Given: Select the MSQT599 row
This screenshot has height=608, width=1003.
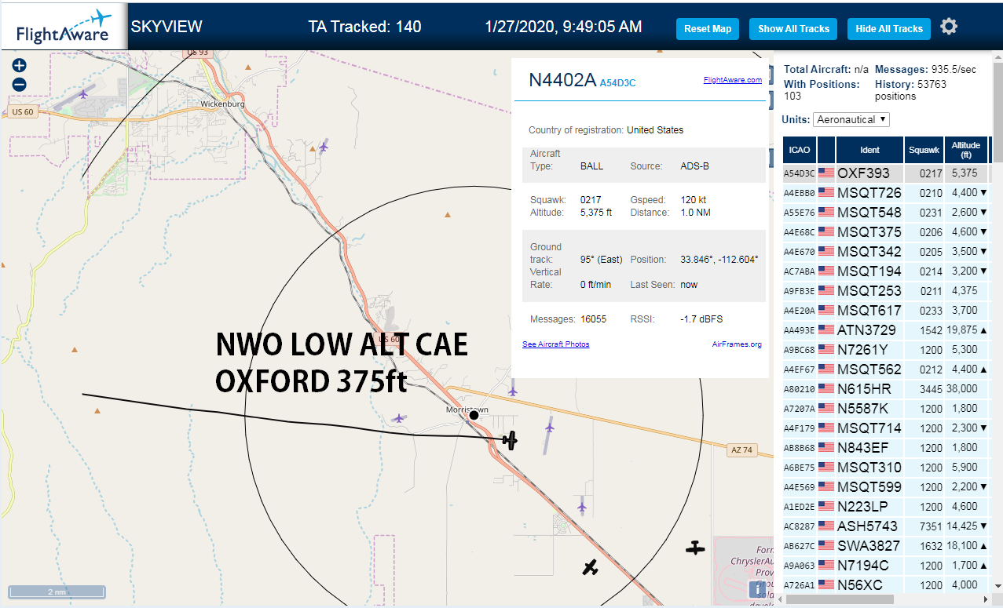Looking at the screenshot, I should click(x=885, y=486).
